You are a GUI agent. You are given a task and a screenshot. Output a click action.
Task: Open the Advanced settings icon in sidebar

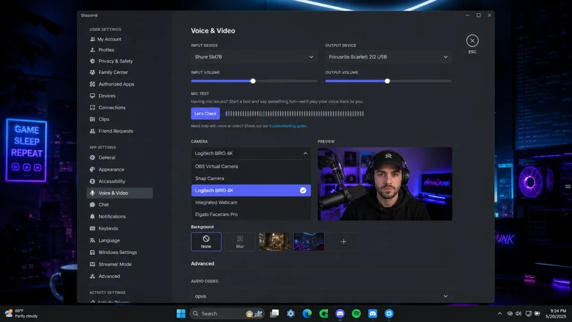(x=92, y=276)
